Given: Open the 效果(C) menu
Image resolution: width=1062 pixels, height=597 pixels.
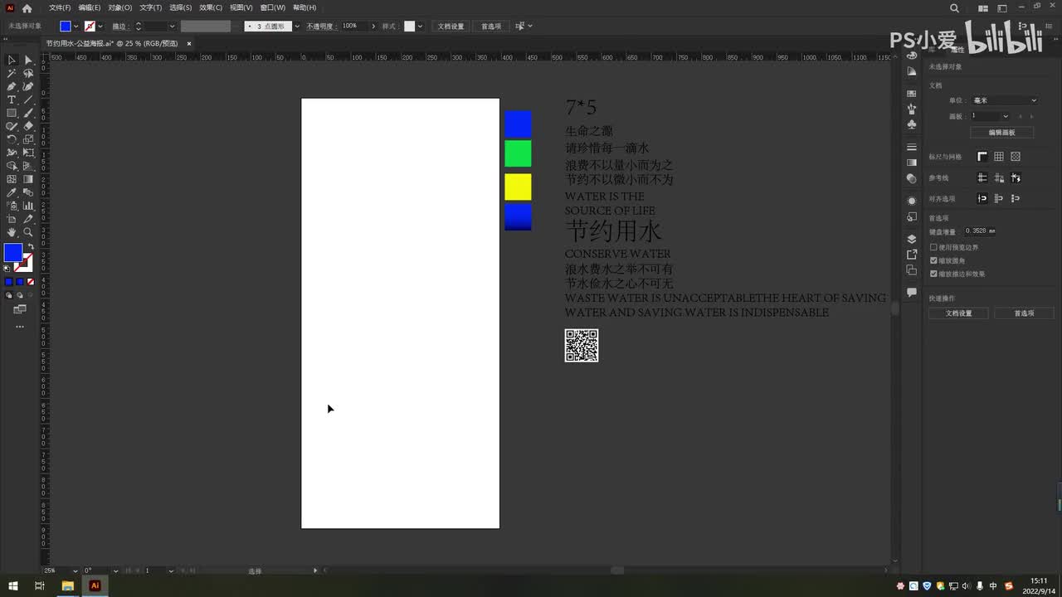Looking at the screenshot, I should click(211, 7).
